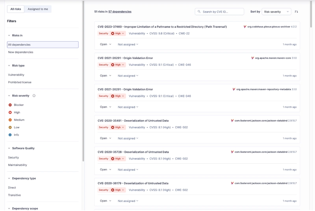Open status dropdown on CVE-2023-37460

point(106,44)
